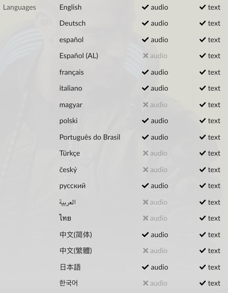Click the text checkmark icon for Türkçe
This screenshot has width=228, height=293.
click(203, 153)
